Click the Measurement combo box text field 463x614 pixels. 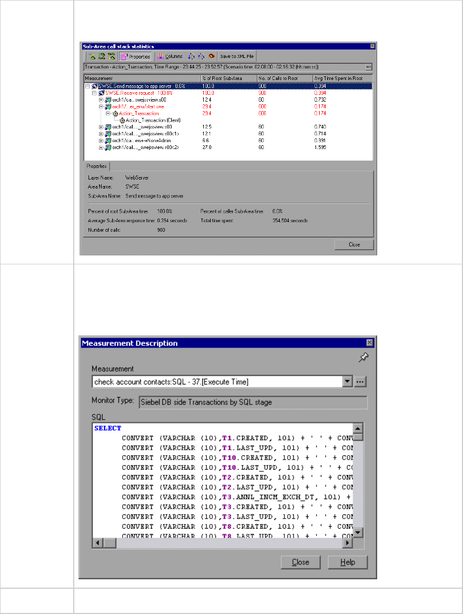click(x=218, y=382)
